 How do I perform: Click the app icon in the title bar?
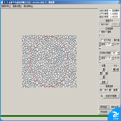[2, 2]
